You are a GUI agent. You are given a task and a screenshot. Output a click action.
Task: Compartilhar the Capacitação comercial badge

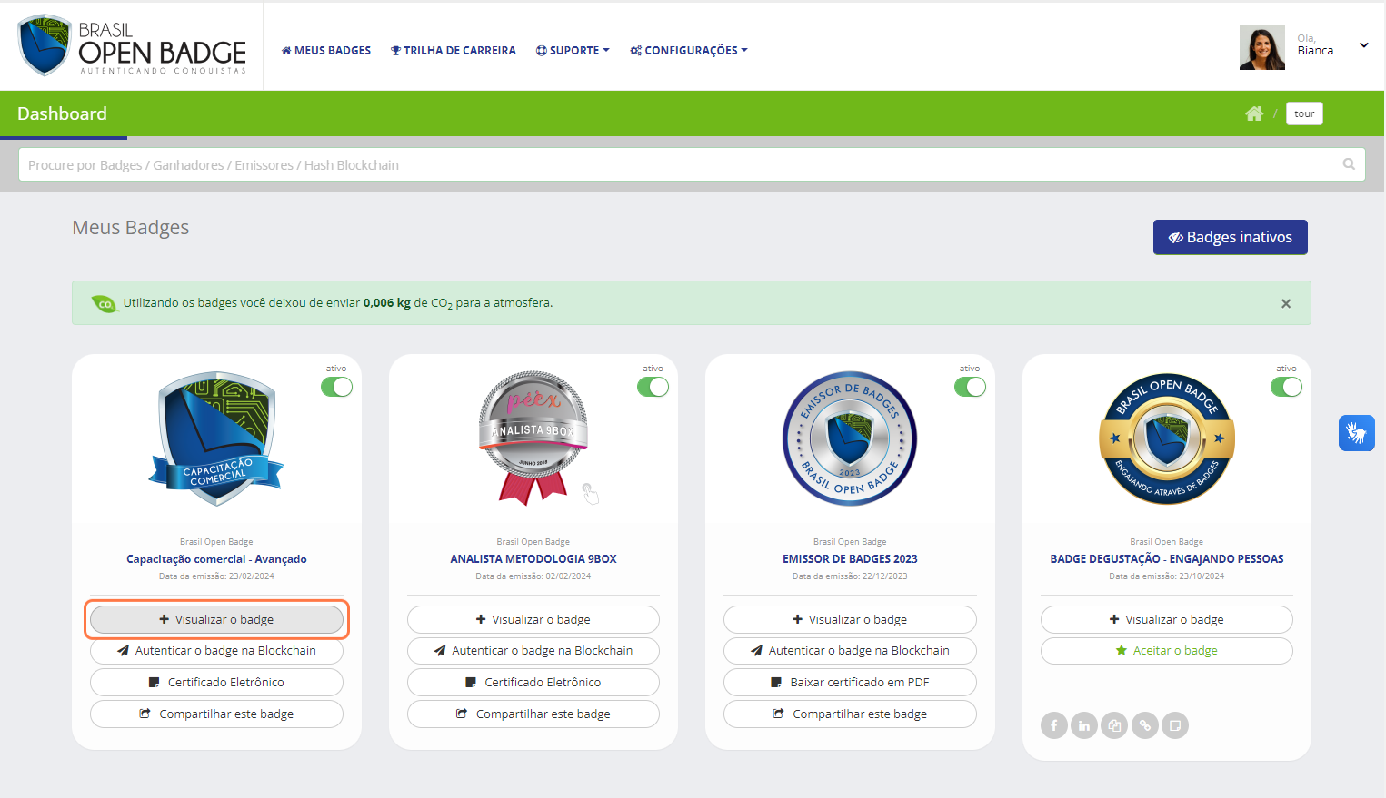[216, 714]
